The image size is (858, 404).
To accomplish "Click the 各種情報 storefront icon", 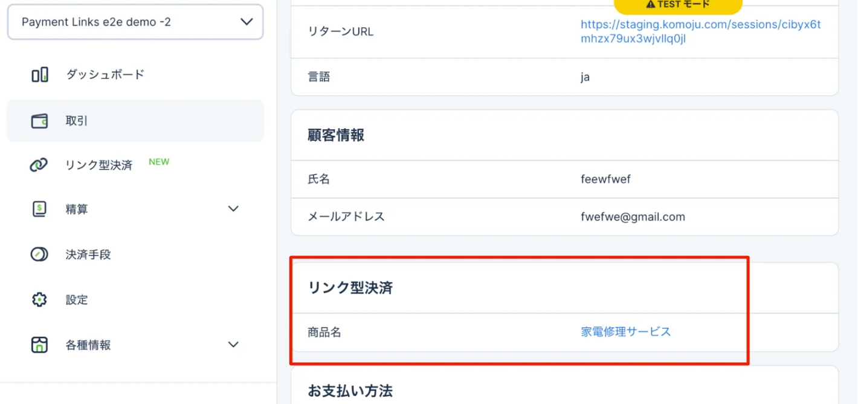I will click(x=39, y=345).
